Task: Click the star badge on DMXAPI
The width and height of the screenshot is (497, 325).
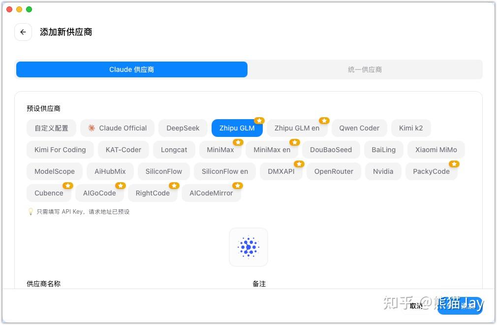Action: coord(299,164)
